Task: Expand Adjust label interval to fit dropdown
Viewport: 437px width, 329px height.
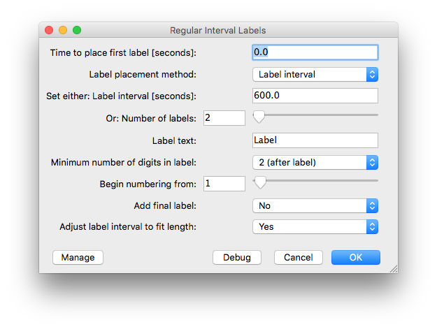Action: [x=315, y=226]
